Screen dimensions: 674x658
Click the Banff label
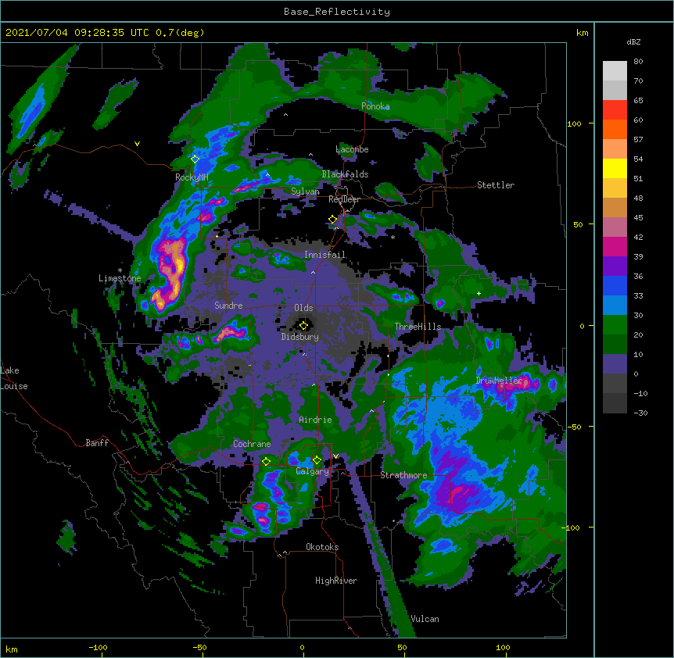pos(97,443)
